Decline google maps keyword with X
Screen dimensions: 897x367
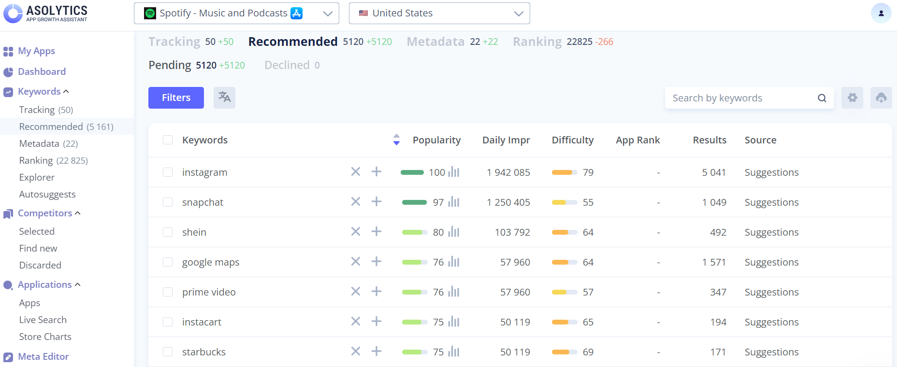(x=356, y=261)
